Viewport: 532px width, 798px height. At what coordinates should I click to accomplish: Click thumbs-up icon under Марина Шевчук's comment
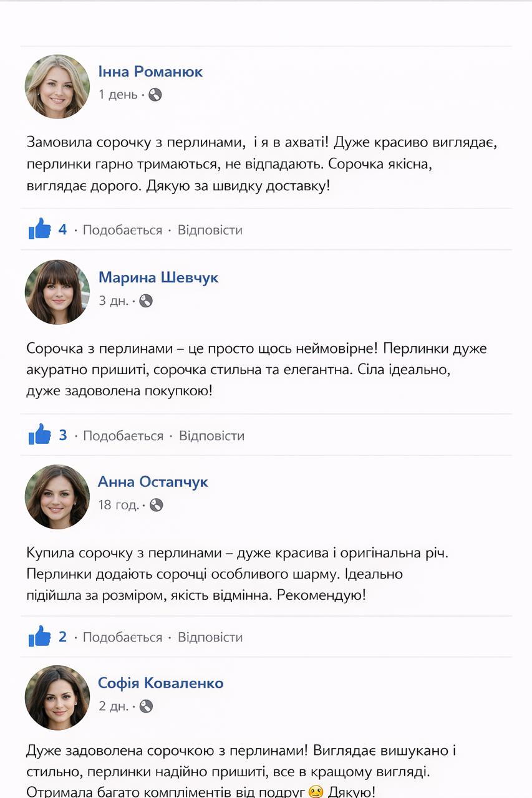[40, 435]
